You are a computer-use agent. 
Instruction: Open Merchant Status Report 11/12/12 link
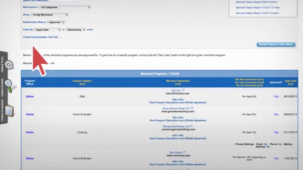coord(258,8)
